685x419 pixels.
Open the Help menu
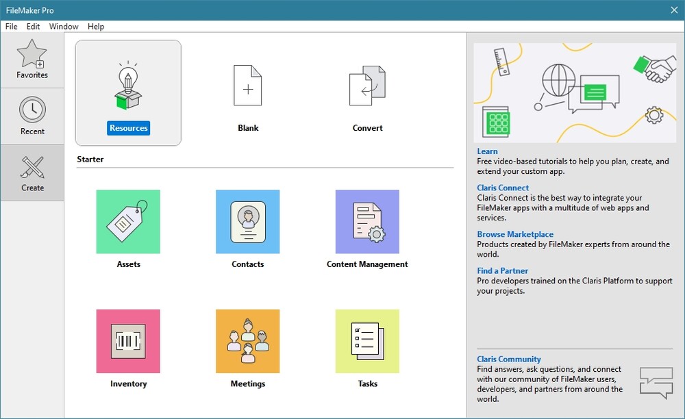[x=96, y=27]
